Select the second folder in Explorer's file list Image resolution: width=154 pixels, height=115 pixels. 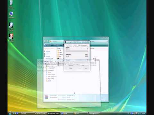click(x=60, y=52)
